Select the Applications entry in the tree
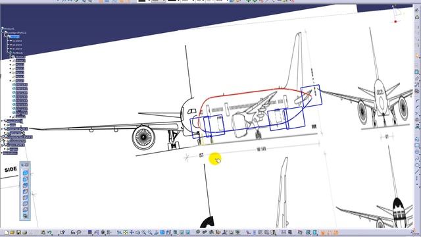 pos(11,153)
